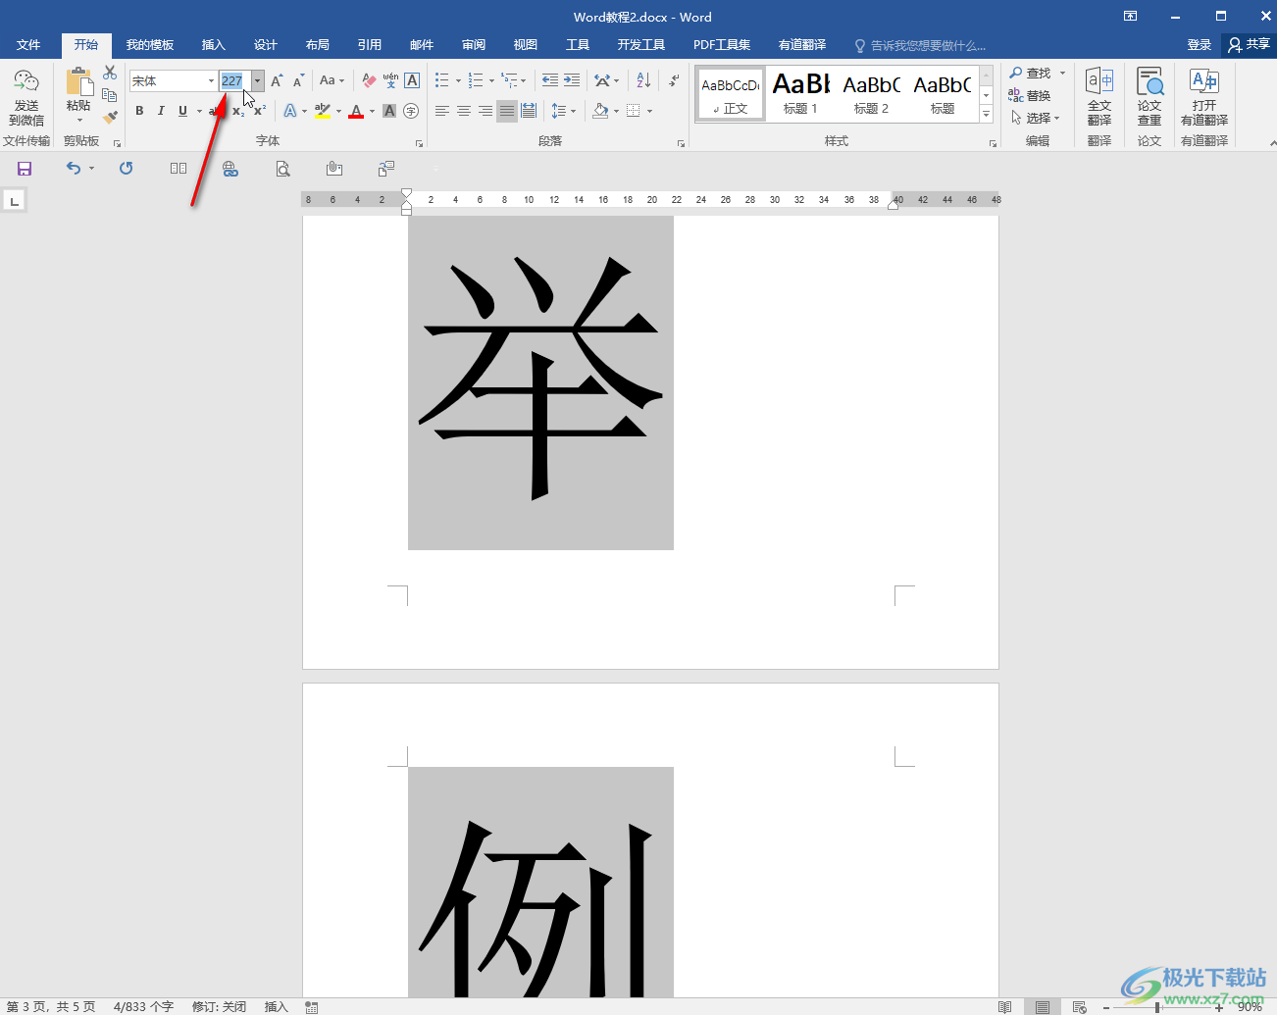This screenshot has height=1015, width=1277.
Task: Open the Bullets list dropdown arrow
Action: click(457, 80)
